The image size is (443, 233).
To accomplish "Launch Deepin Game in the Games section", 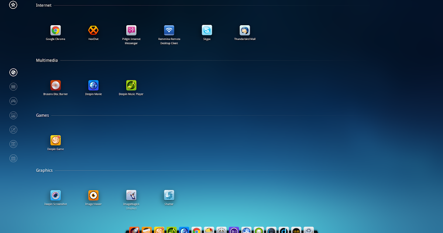I will [x=55, y=141].
